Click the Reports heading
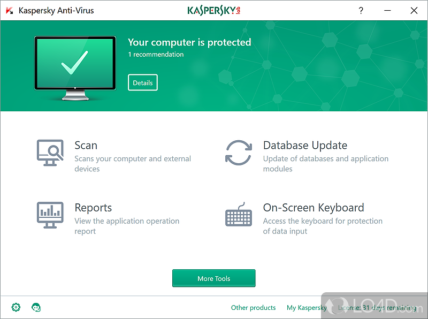Image resolution: width=428 pixels, height=319 pixels. 93,208
